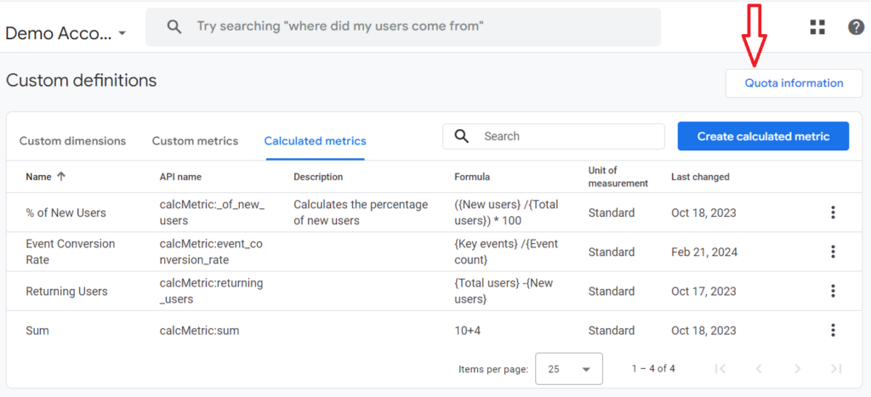Focus the top Analytics search field

tap(403, 26)
